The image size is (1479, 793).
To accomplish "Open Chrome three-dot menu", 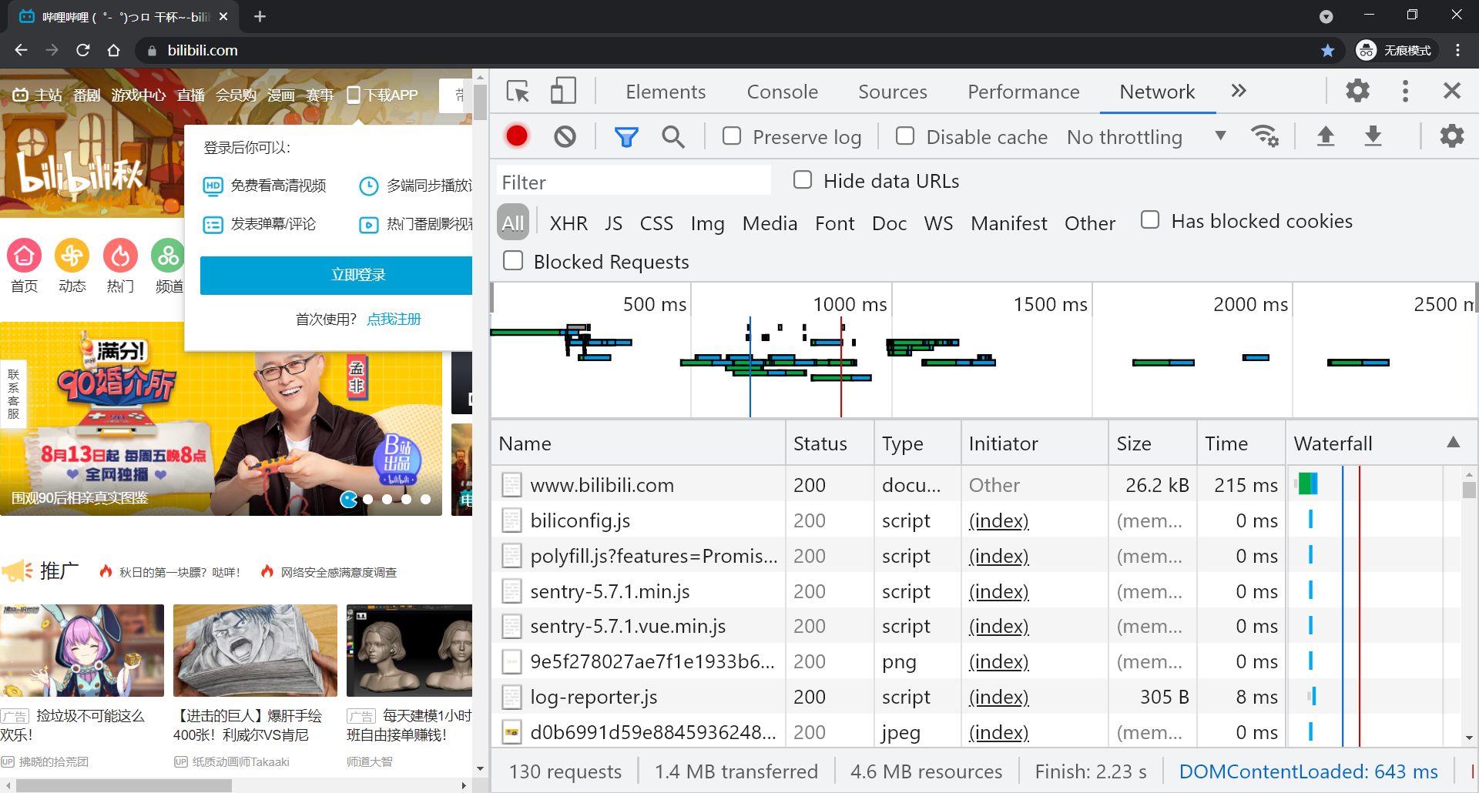I will click(x=1457, y=50).
